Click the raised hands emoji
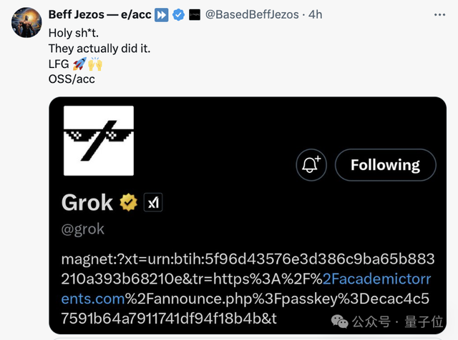This screenshot has height=340, width=458. [94, 64]
